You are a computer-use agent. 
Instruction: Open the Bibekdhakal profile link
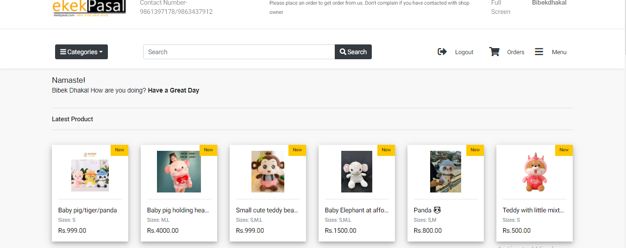coord(549,3)
